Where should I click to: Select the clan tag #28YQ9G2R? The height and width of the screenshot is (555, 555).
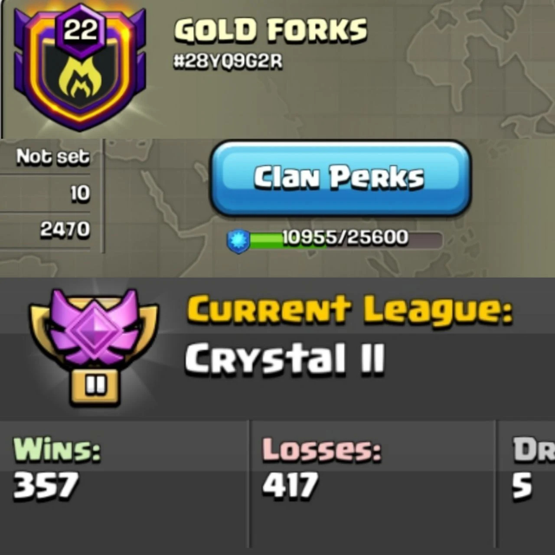pos(228,62)
